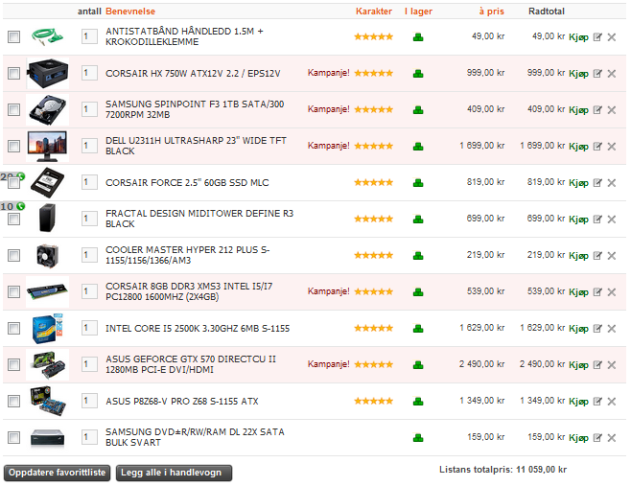Screen dimensions: 631x486
Task: Click Oppdatere favorittliste button
Action: pos(57,473)
